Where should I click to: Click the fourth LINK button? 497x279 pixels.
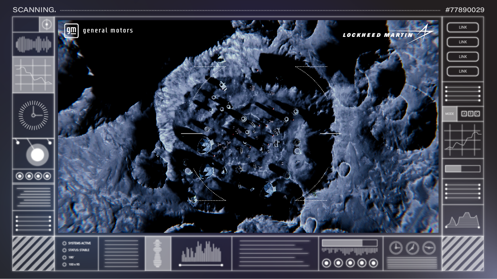463,71
